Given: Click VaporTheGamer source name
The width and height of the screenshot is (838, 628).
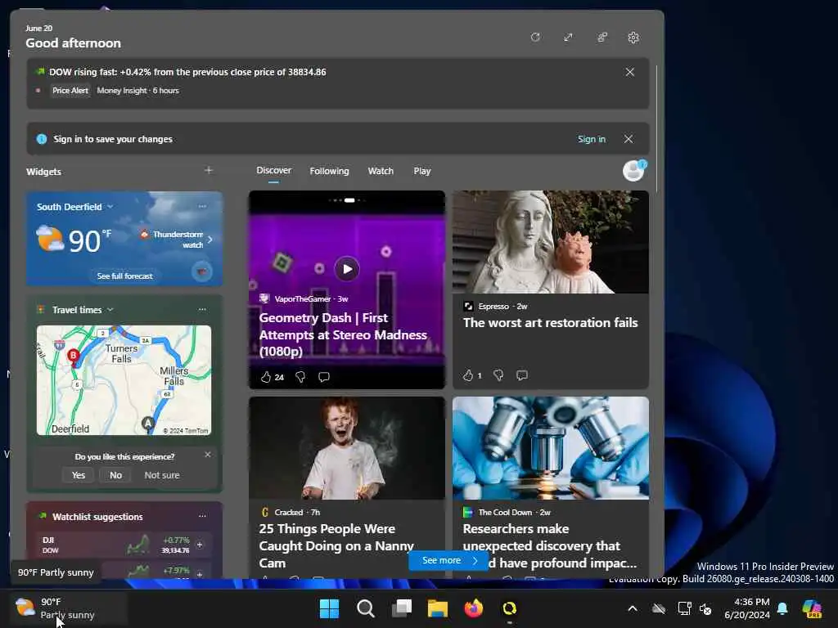Looking at the screenshot, I should [x=303, y=299].
